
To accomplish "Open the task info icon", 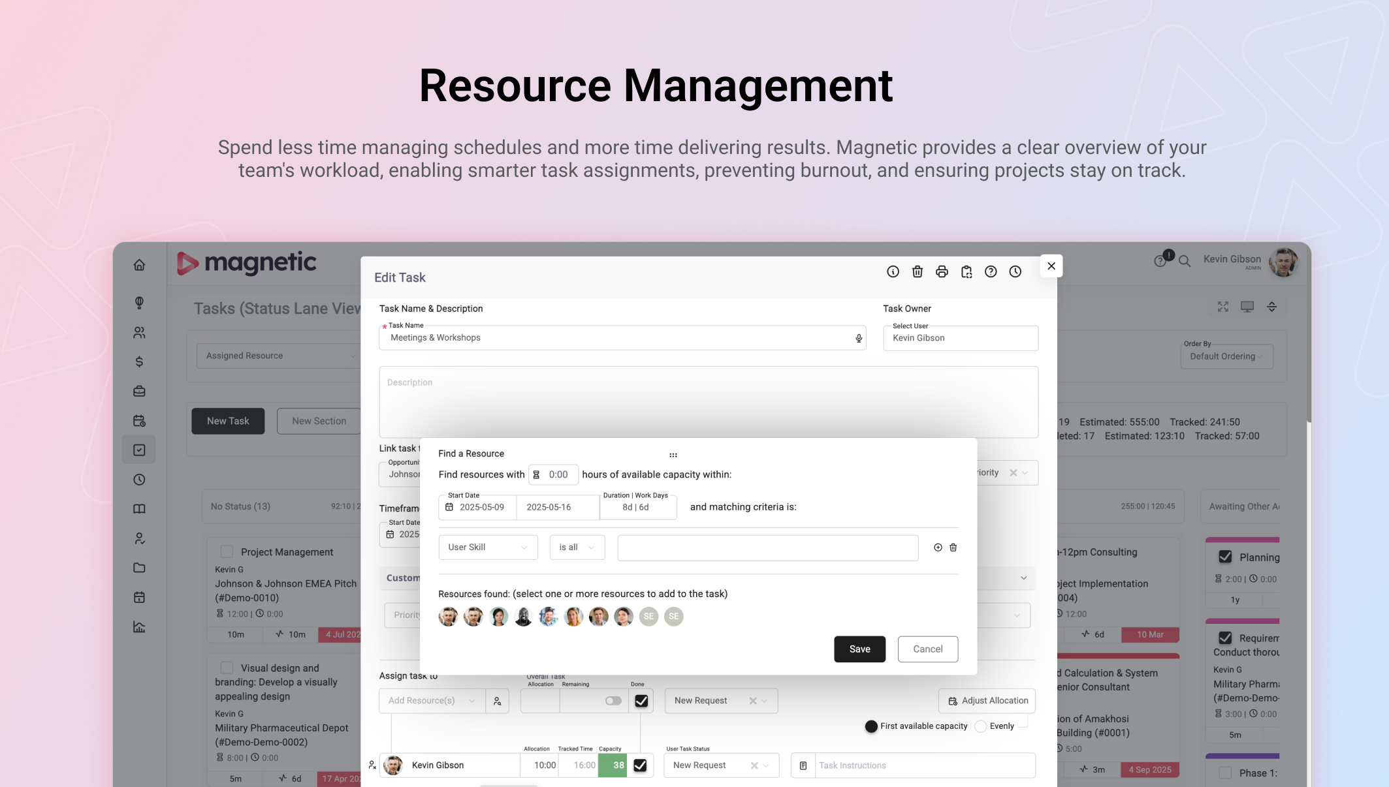I will coord(893,271).
